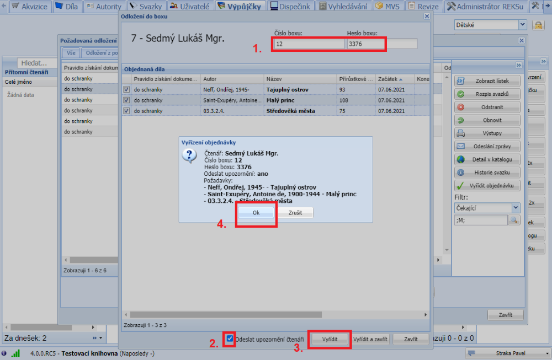Confirm the order with the Ok button

[x=256, y=213]
